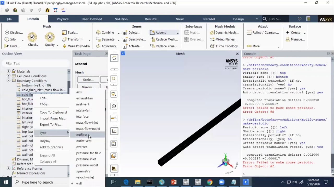The height and width of the screenshot is (187, 334).
Task: Click Edit... in the context menu
Action: [x=44, y=98]
